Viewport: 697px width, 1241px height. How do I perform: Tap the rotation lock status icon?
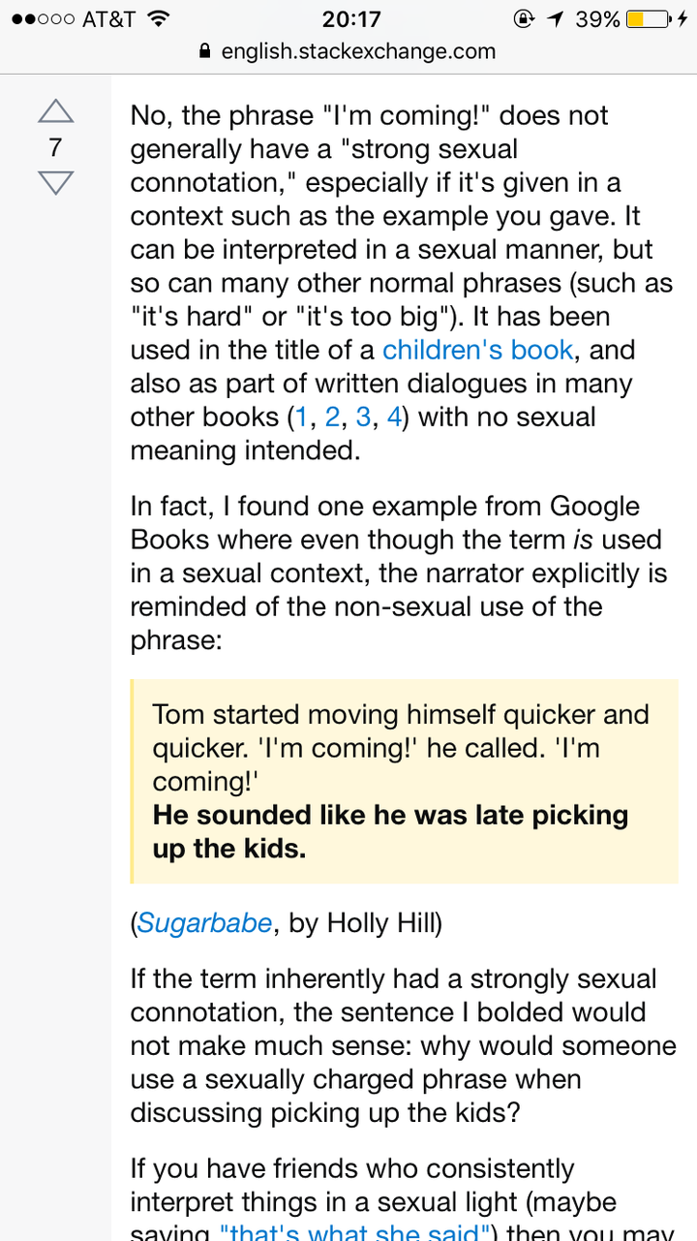coord(524,18)
